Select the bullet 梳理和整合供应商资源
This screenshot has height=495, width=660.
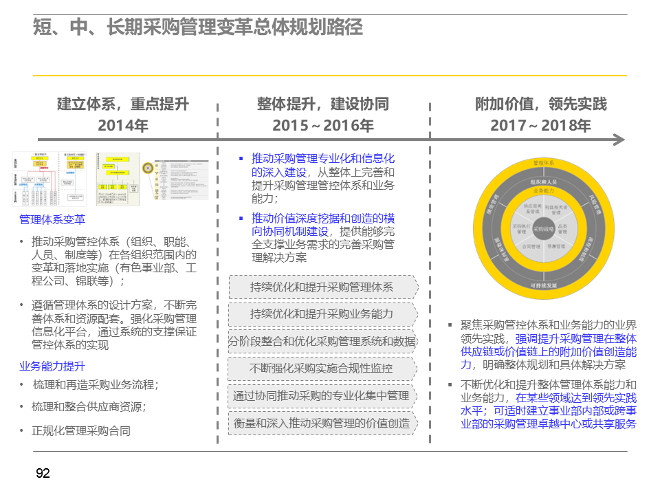(x=89, y=406)
